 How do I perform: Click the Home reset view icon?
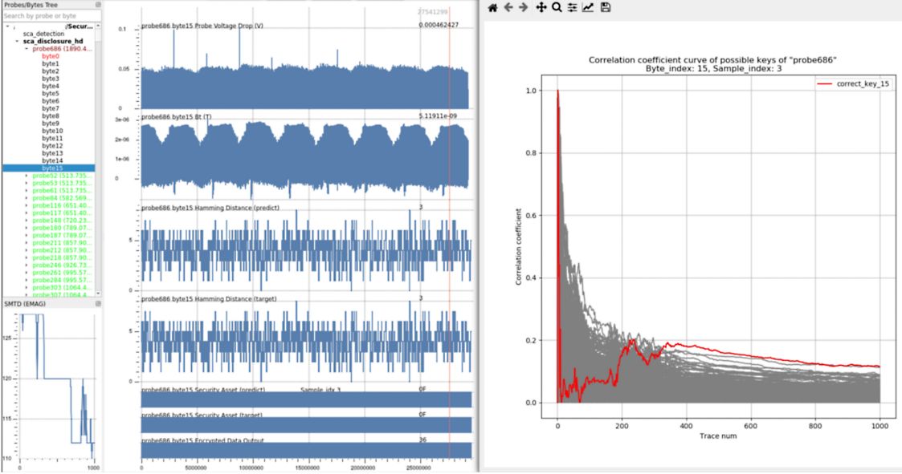coord(493,7)
